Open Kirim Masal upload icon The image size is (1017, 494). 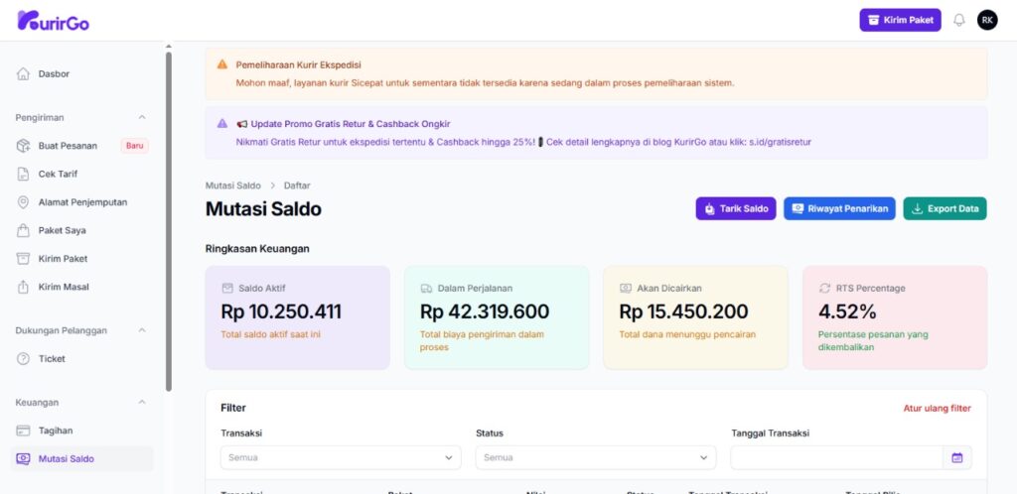(23, 287)
